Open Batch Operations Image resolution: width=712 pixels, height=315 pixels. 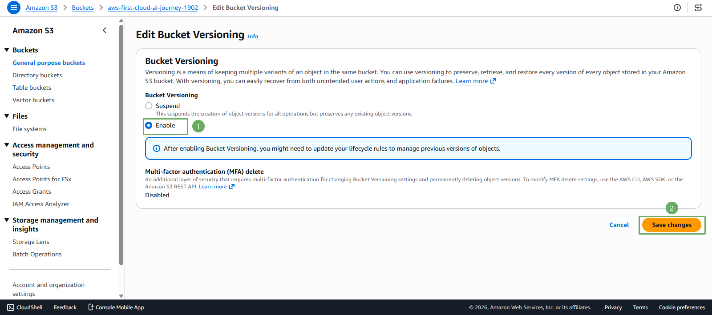coord(37,254)
